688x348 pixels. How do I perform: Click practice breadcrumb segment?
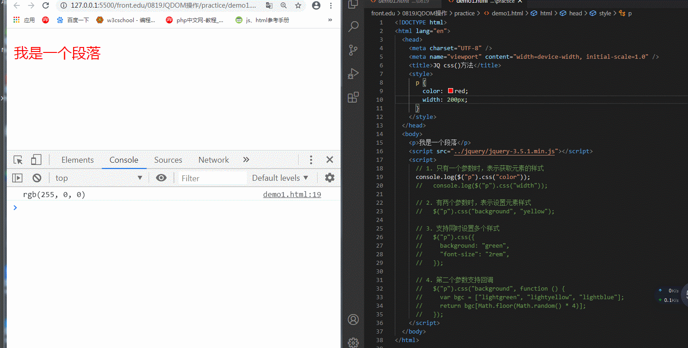click(464, 13)
